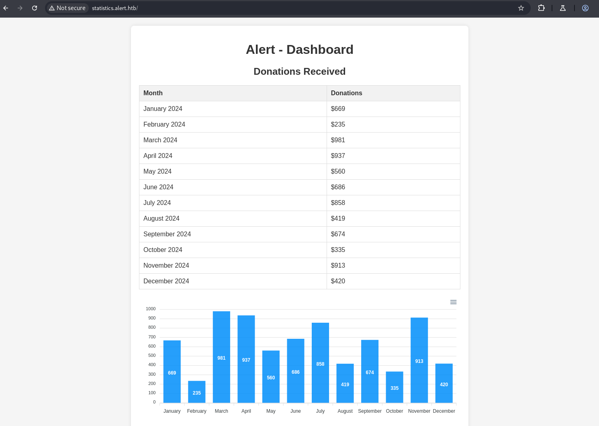Click the browser back arrow
This screenshot has width=599, height=426.
click(6, 8)
